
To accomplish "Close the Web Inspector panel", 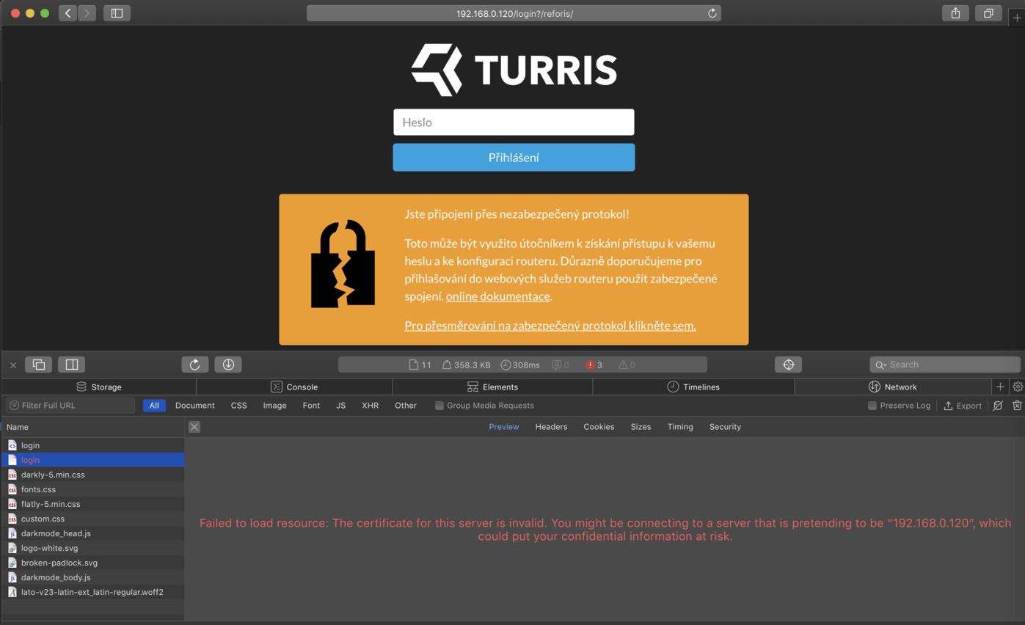I will (x=13, y=365).
